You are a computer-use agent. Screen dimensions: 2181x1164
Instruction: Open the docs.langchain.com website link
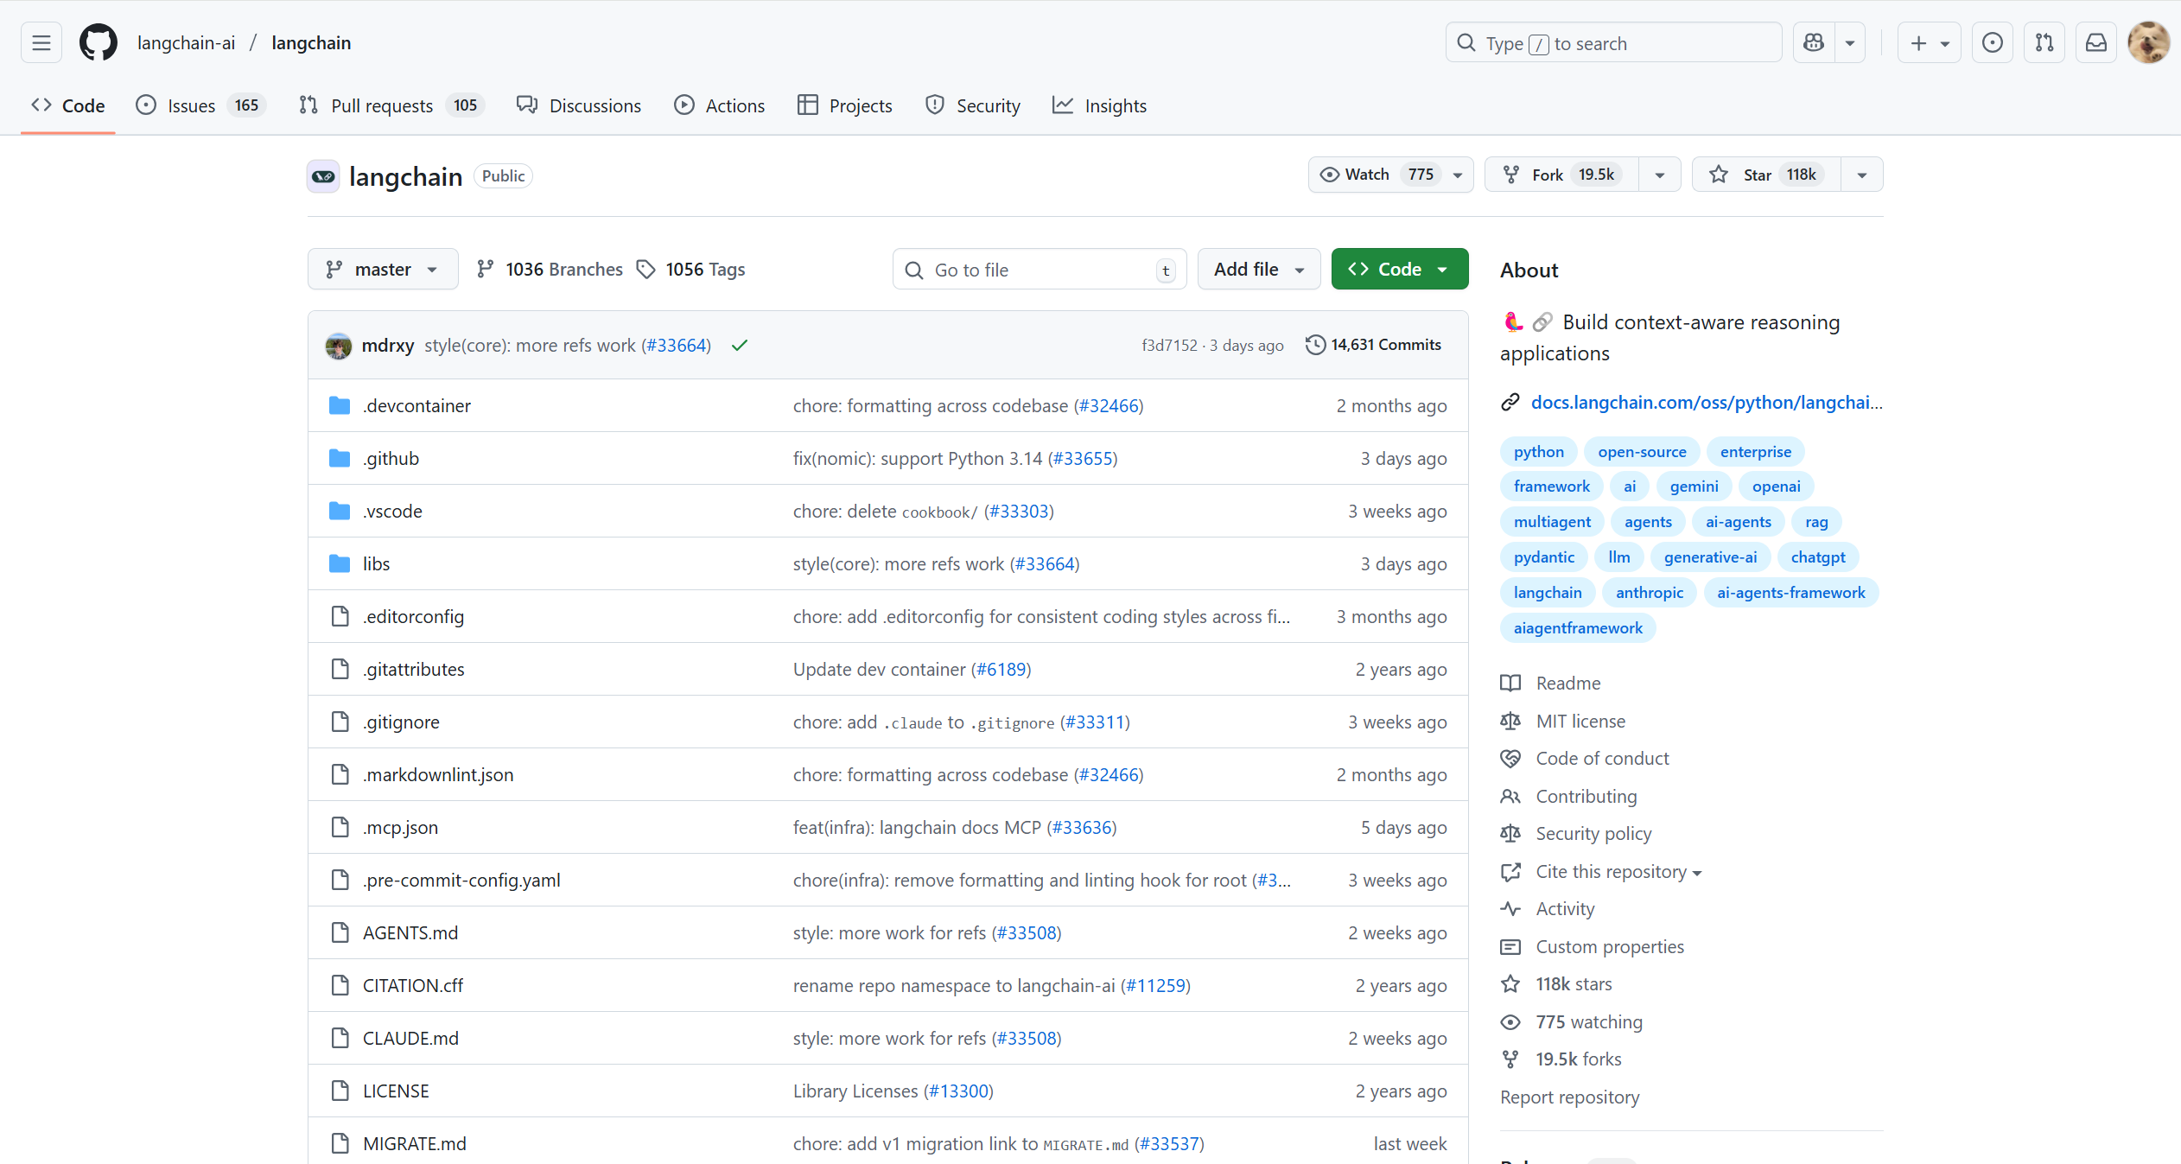1706,402
